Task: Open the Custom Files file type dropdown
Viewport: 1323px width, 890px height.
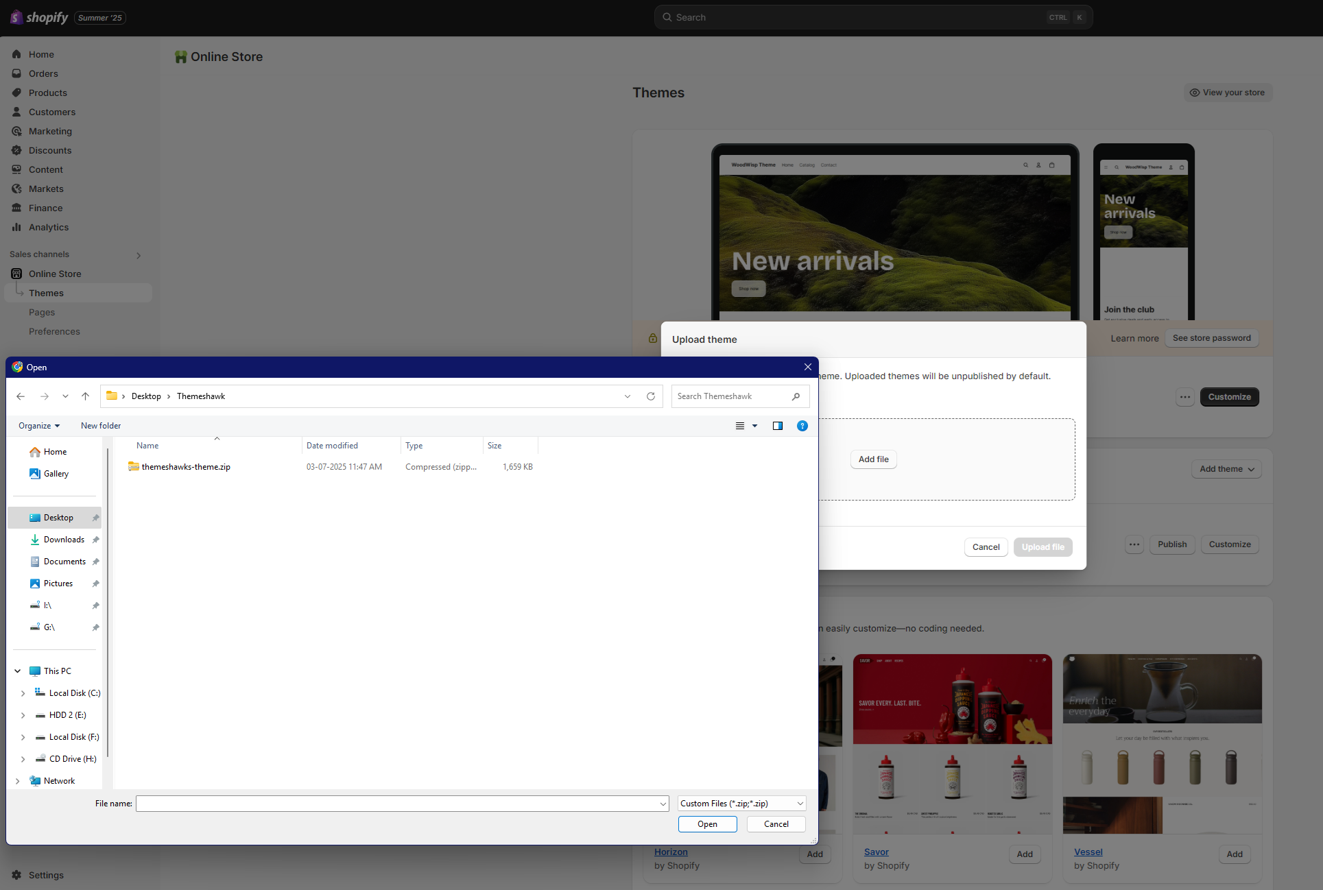Action: (x=740, y=803)
